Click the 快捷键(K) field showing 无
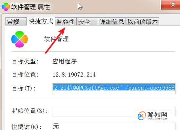This screenshot has width=180, height=130. pos(114,126)
